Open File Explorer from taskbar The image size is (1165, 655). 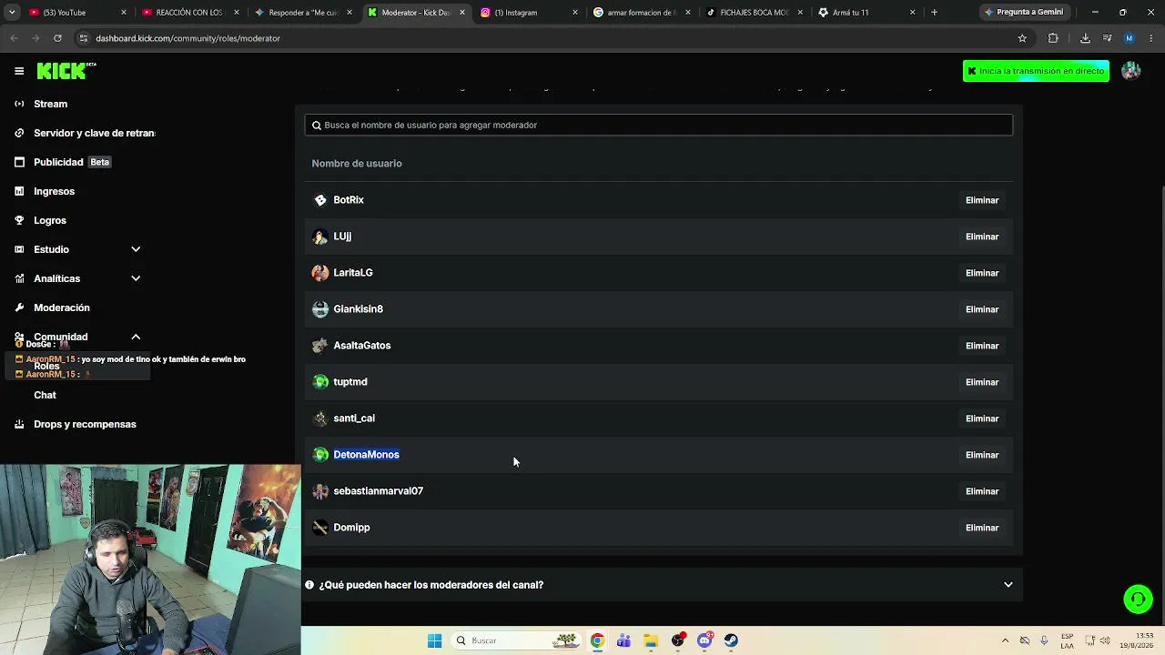tap(651, 640)
